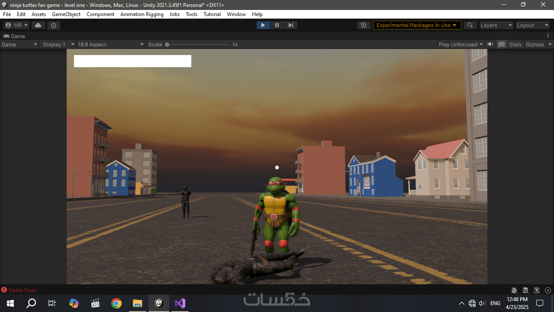Expand the Layout dropdown

pos(533,25)
